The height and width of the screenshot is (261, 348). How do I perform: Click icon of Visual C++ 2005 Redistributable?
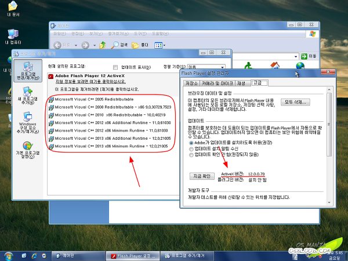[x=51, y=100]
